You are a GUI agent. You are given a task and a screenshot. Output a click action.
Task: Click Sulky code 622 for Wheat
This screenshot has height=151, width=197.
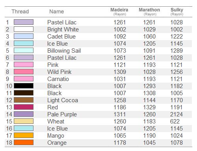[x=175, y=122]
